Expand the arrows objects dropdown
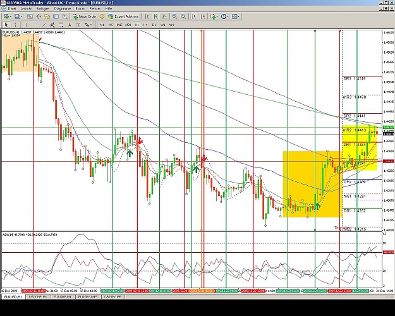Screen dimensions: 395x316 pyautogui.click(x=90, y=25)
